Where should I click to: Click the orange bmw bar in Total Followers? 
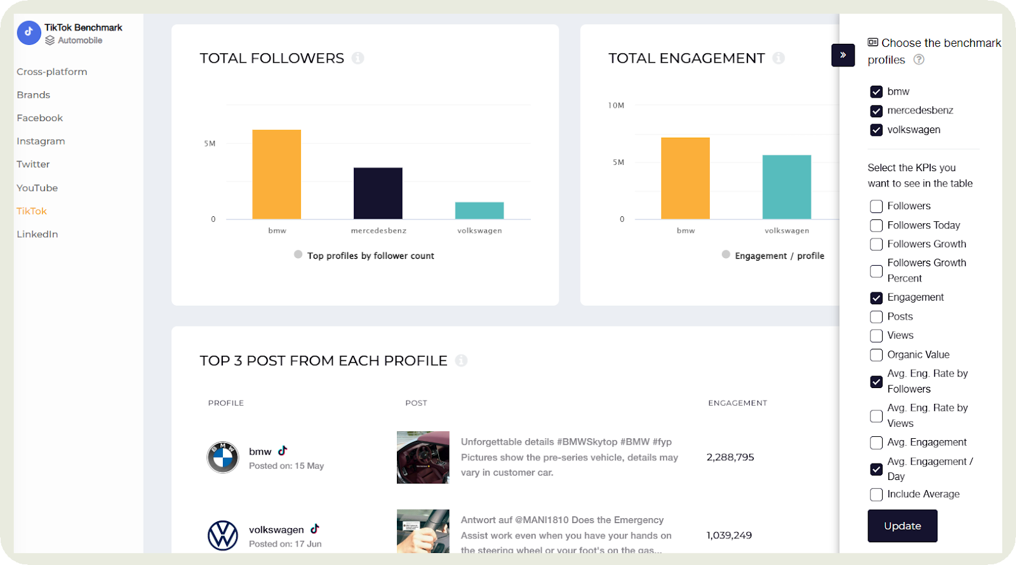(277, 174)
